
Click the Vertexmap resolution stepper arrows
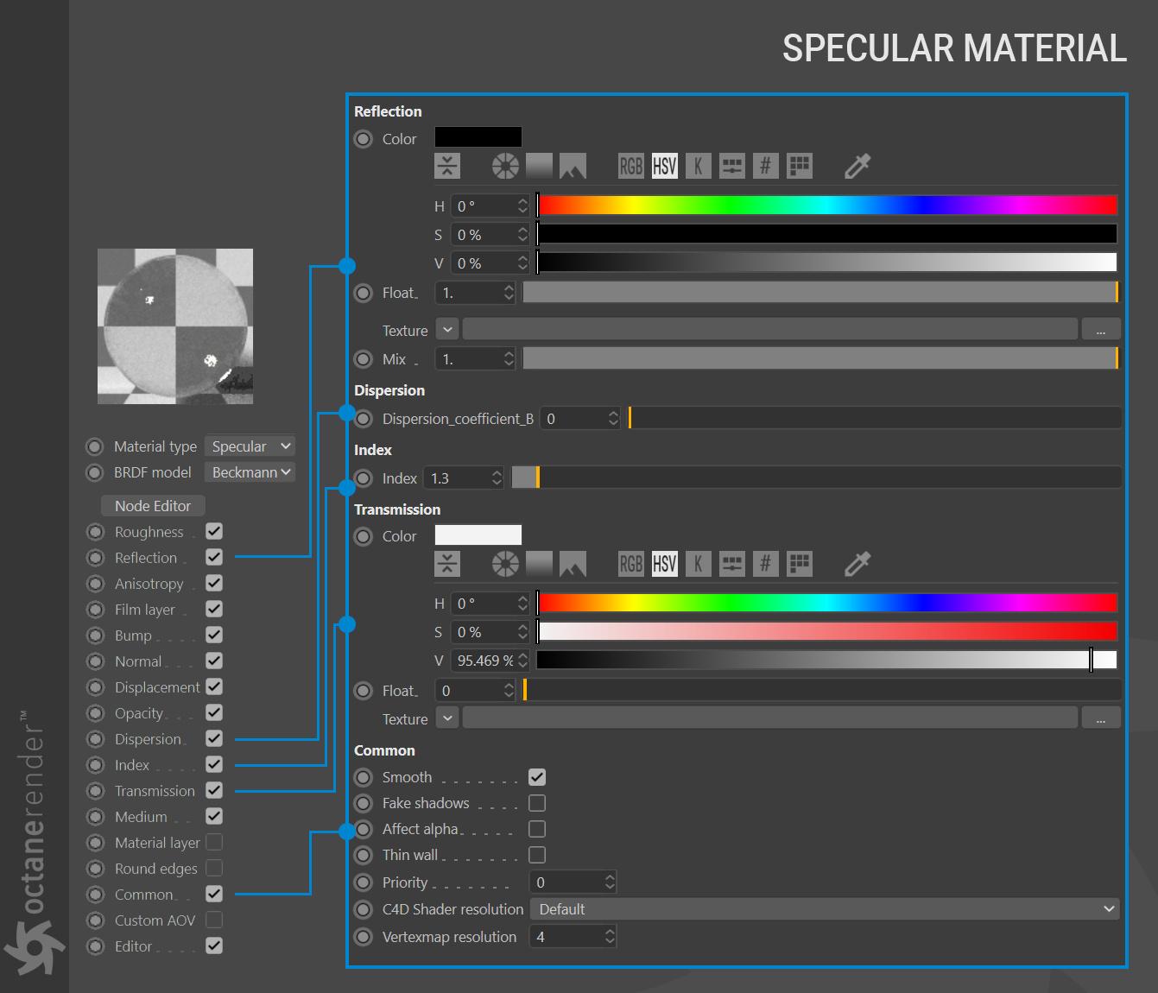click(x=610, y=937)
